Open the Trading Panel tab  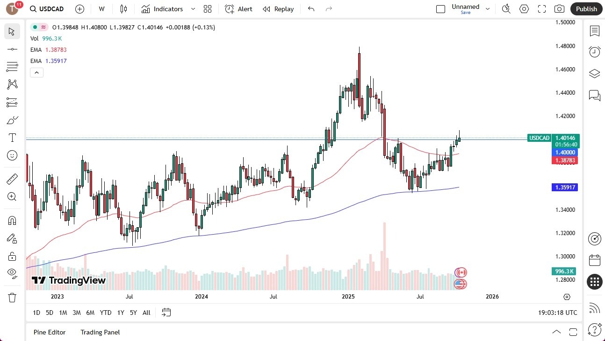point(100,332)
